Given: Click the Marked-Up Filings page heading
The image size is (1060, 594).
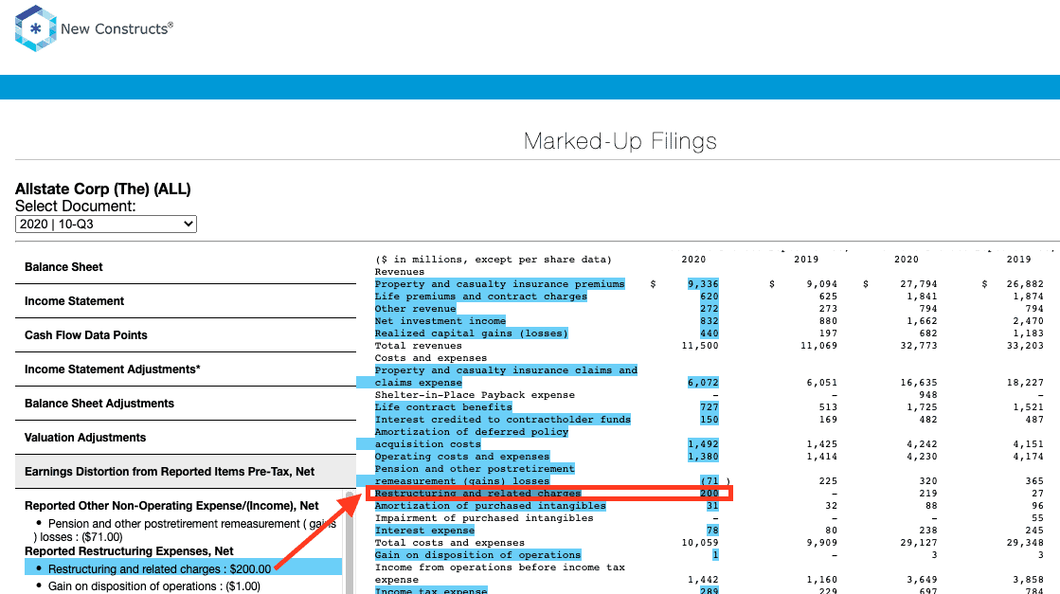Looking at the screenshot, I should pos(620,141).
